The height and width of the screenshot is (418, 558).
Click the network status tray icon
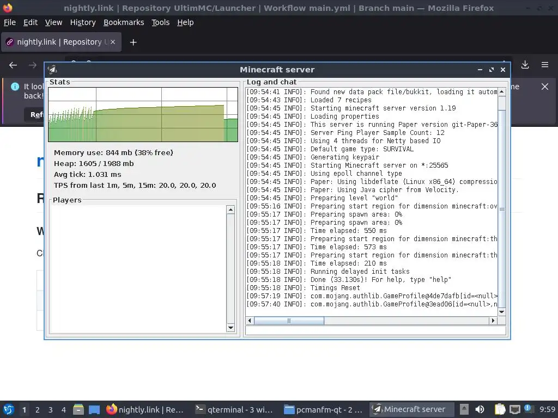tap(514, 409)
